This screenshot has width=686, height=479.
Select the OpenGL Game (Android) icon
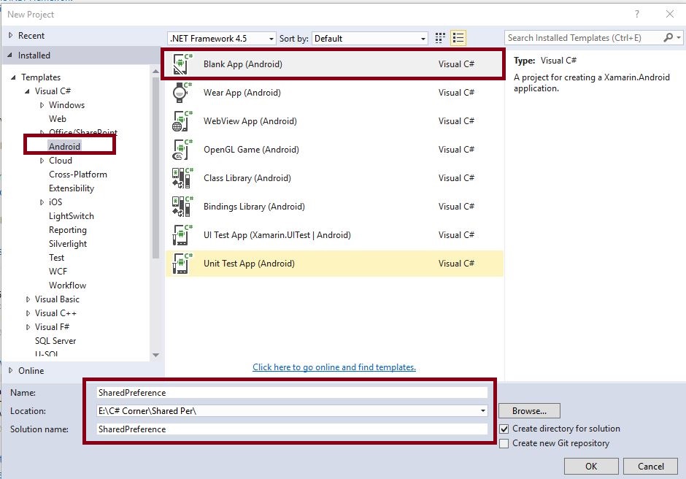(x=182, y=149)
